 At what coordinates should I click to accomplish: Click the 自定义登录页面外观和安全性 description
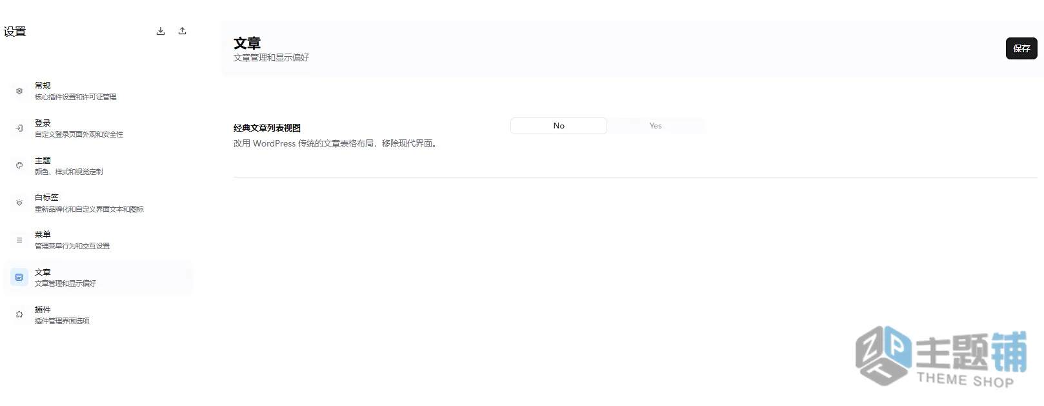[79, 134]
